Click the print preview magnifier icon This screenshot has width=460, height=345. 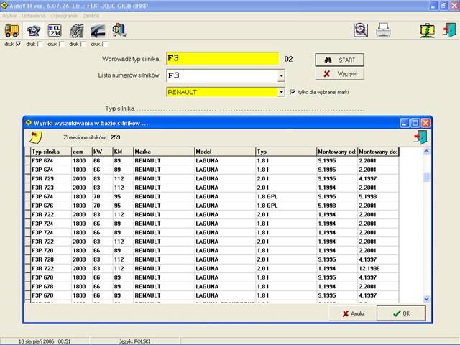tap(361, 30)
